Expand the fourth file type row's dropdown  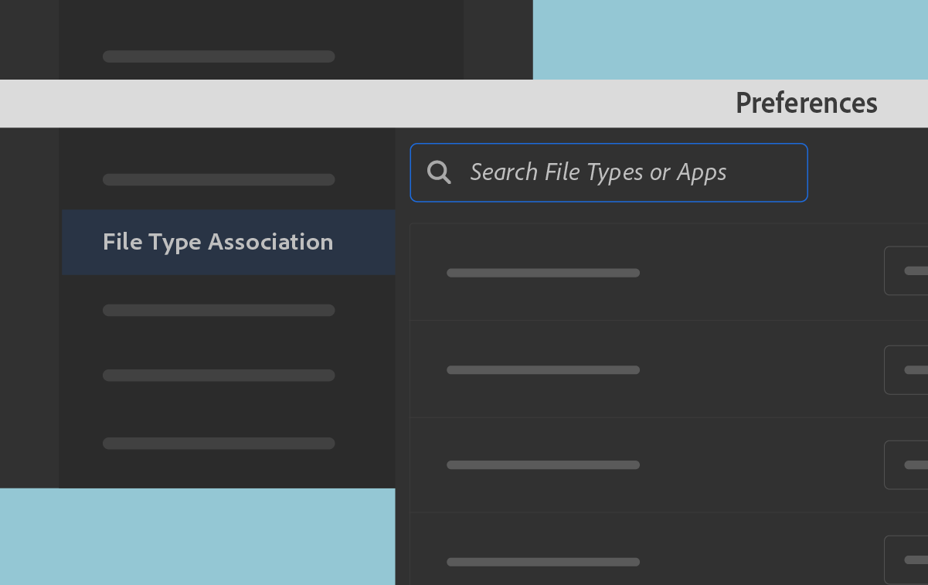[x=908, y=559]
